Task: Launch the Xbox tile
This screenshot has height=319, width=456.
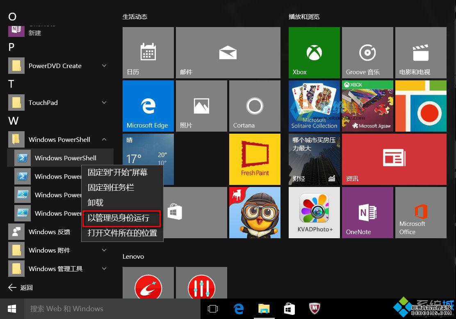Action: point(314,52)
